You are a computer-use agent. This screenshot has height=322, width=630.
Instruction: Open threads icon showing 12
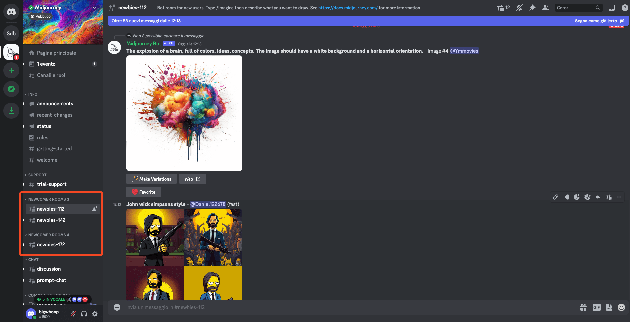[x=503, y=8]
